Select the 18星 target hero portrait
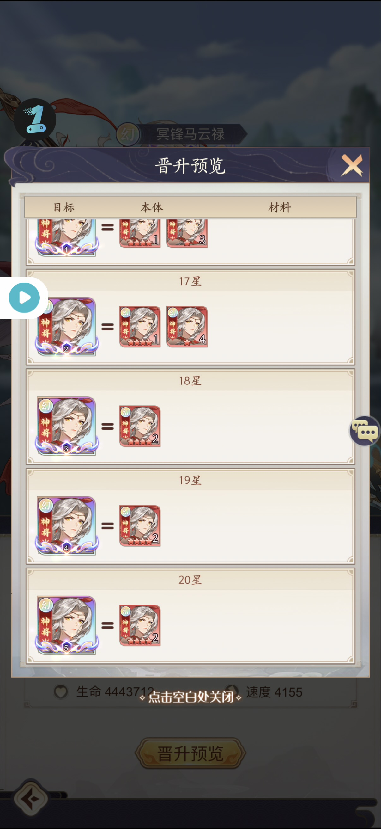 pyautogui.click(x=67, y=426)
